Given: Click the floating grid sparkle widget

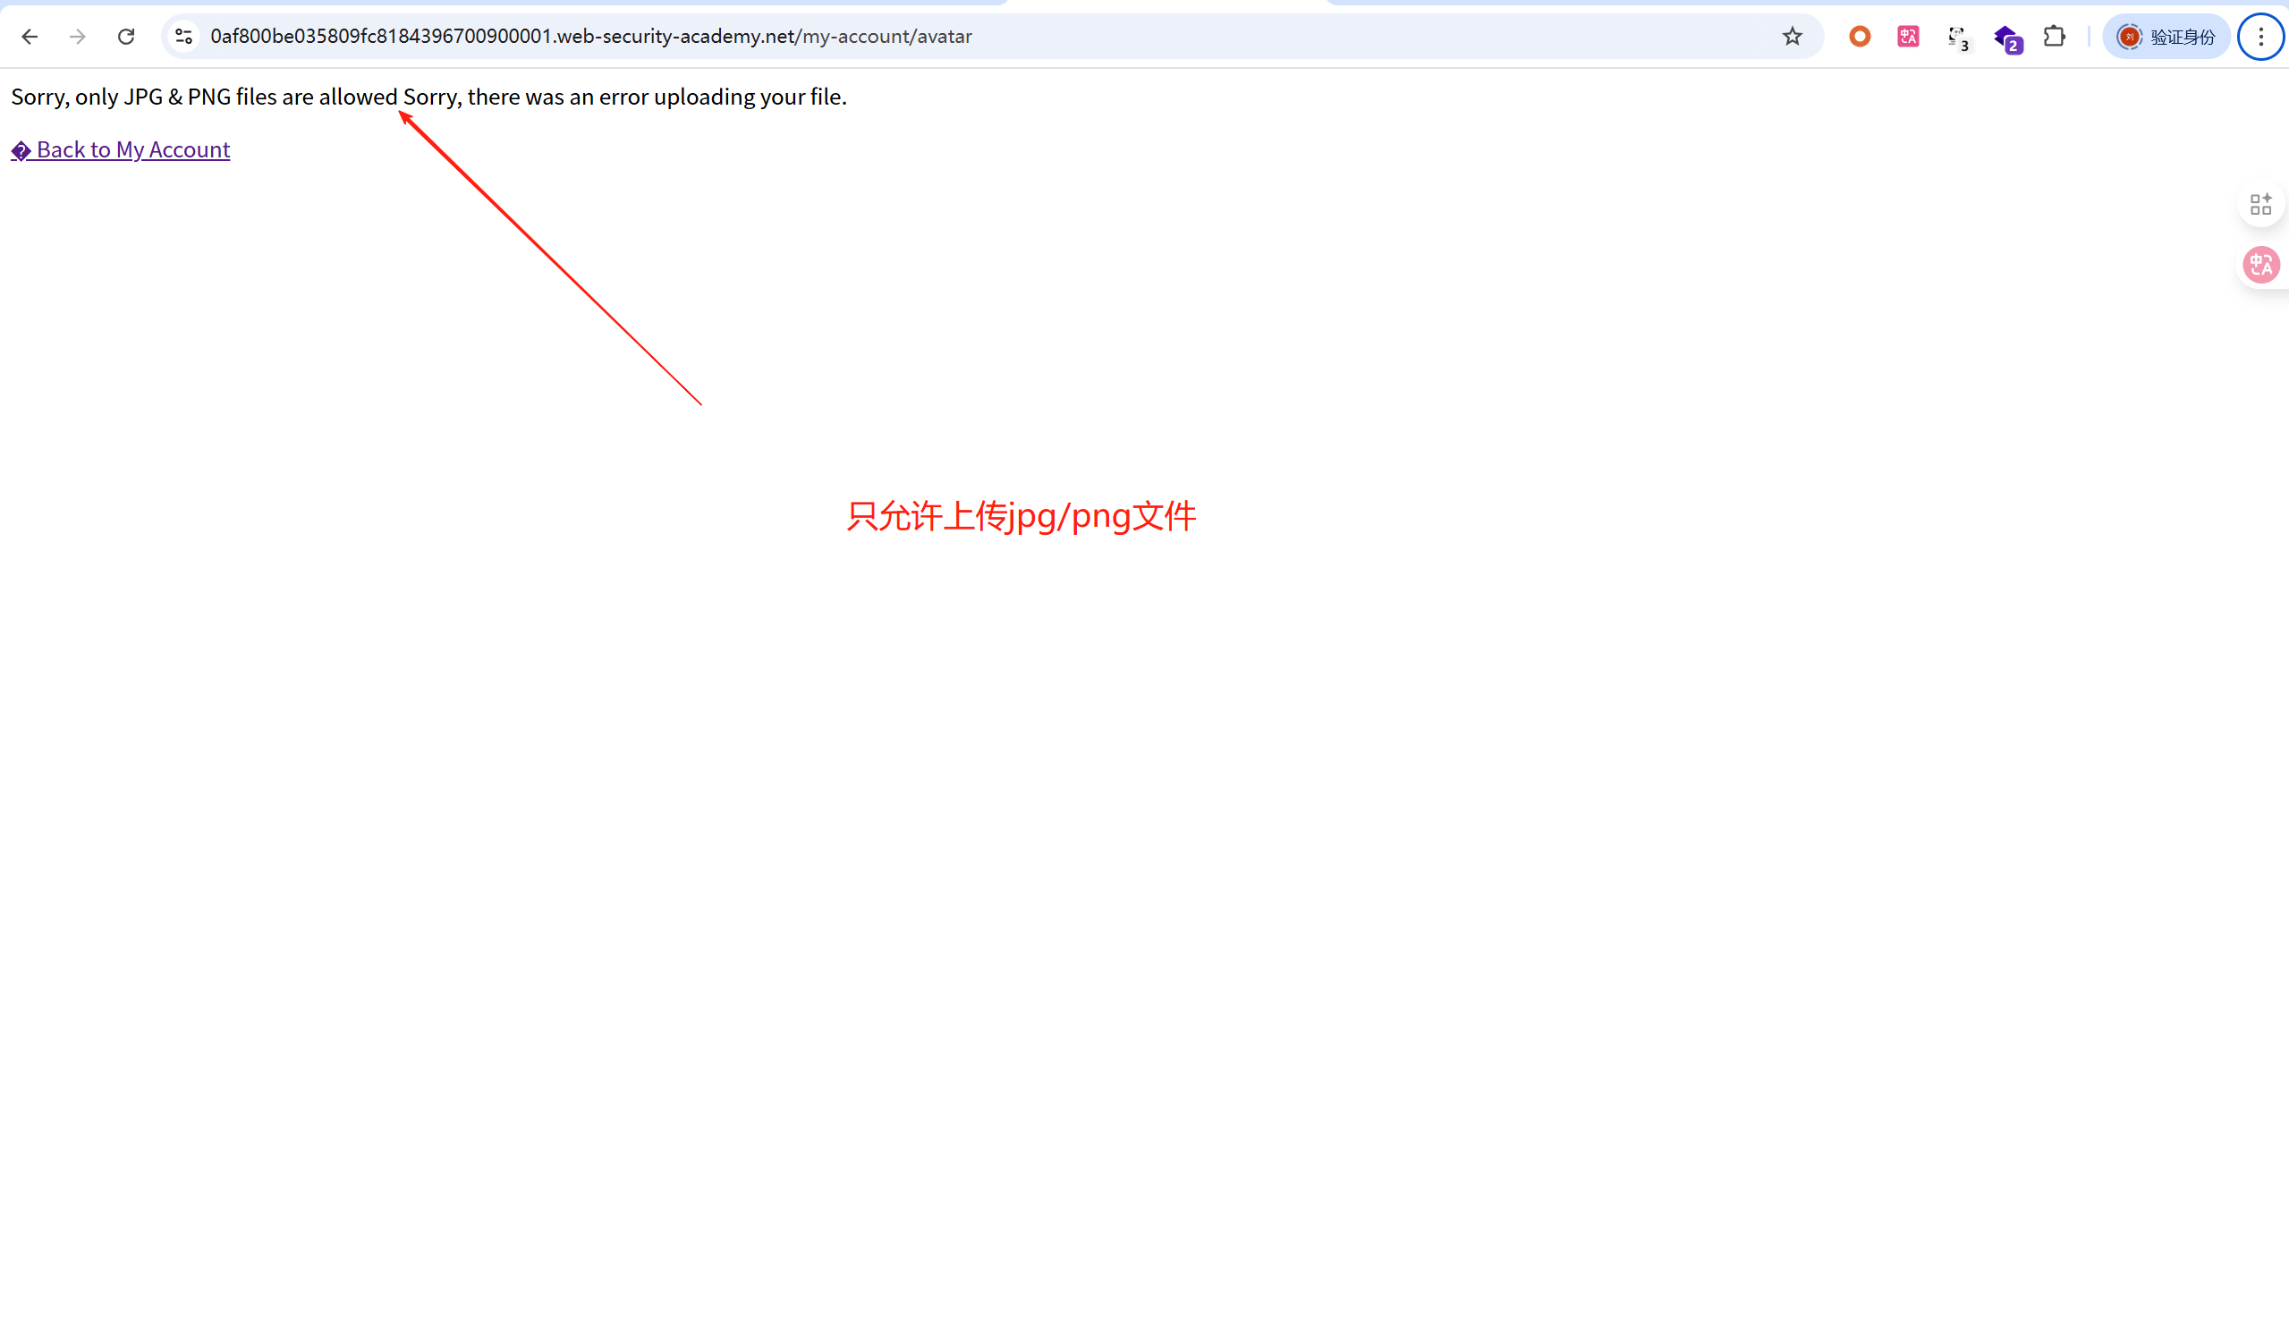Looking at the screenshot, I should (2260, 205).
